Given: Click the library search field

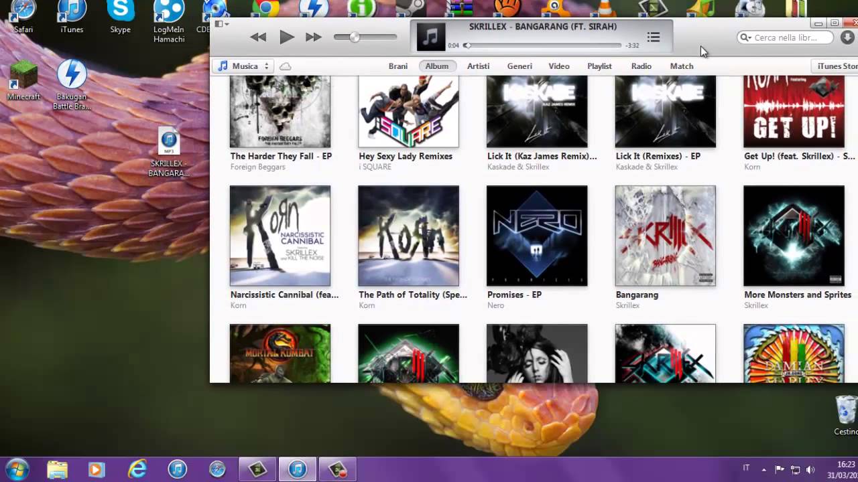Looking at the screenshot, I should (785, 37).
